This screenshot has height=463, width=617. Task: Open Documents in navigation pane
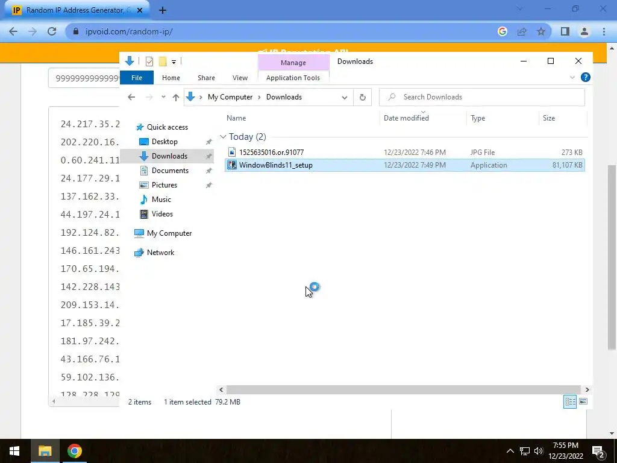pos(170,171)
